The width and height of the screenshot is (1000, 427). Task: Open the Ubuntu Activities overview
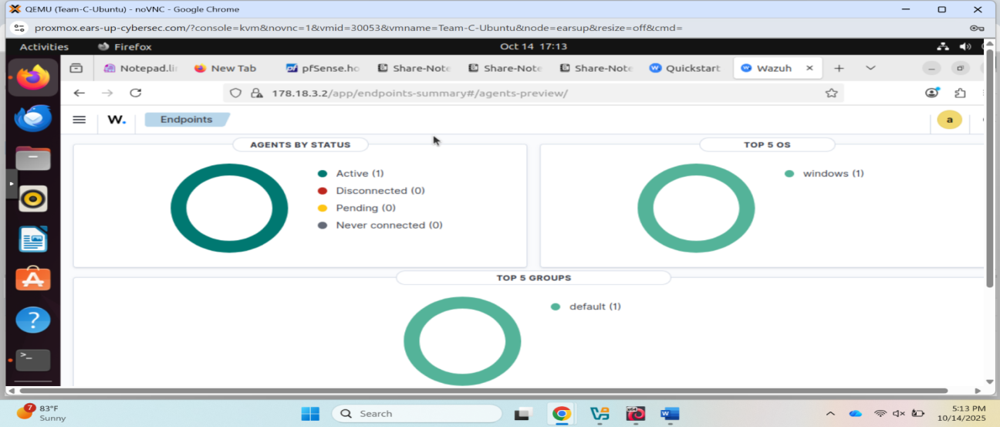pos(44,46)
